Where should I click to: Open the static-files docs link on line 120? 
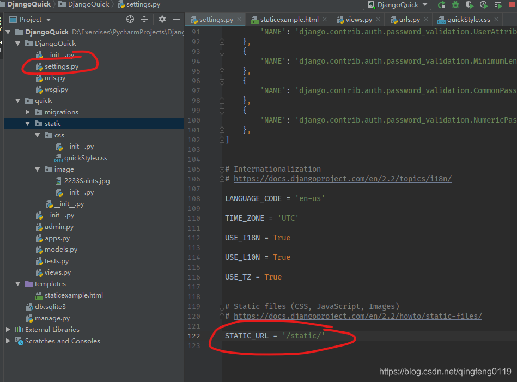click(x=358, y=316)
